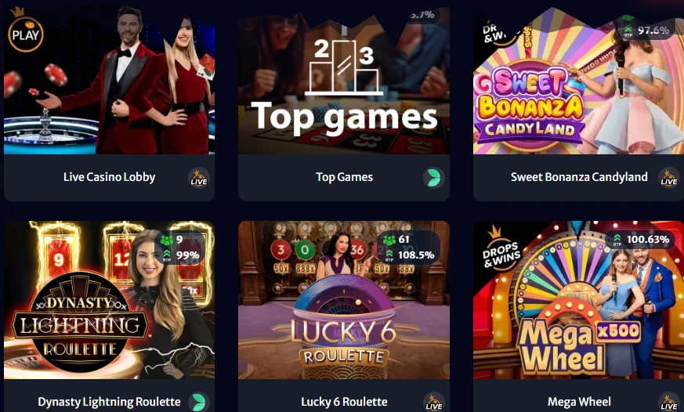Click the Pragmatic Play logo on Live Casino Lobby
The image size is (684, 412).
(x=25, y=31)
